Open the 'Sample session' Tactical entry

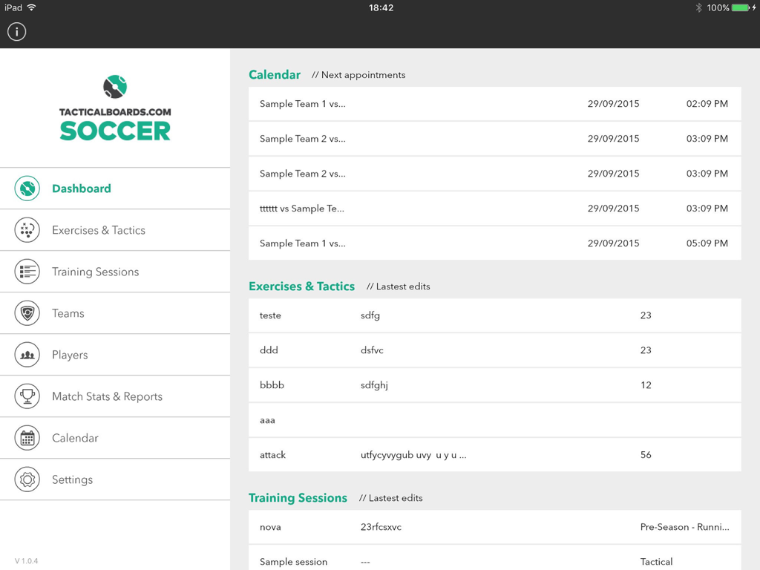tap(494, 562)
